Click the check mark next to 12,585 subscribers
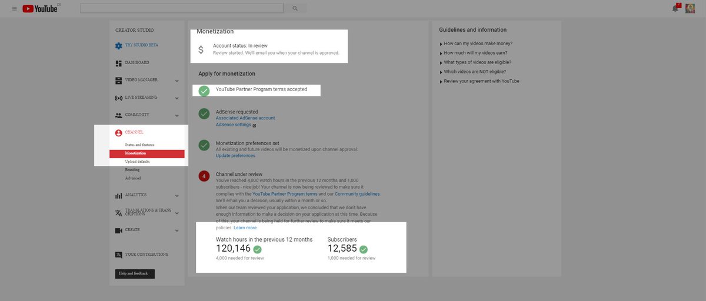Viewport: 706px width, 301px height. [364, 249]
